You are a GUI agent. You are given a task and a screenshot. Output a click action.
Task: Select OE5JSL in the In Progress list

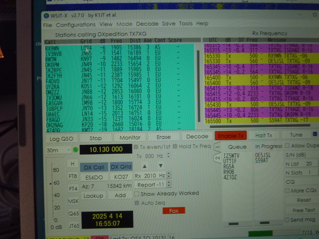pyautogui.click(x=263, y=155)
